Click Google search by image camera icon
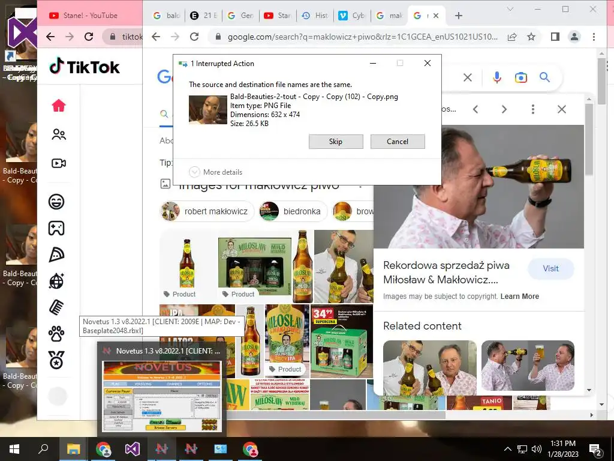The width and height of the screenshot is (614, 461). point(521,77)
